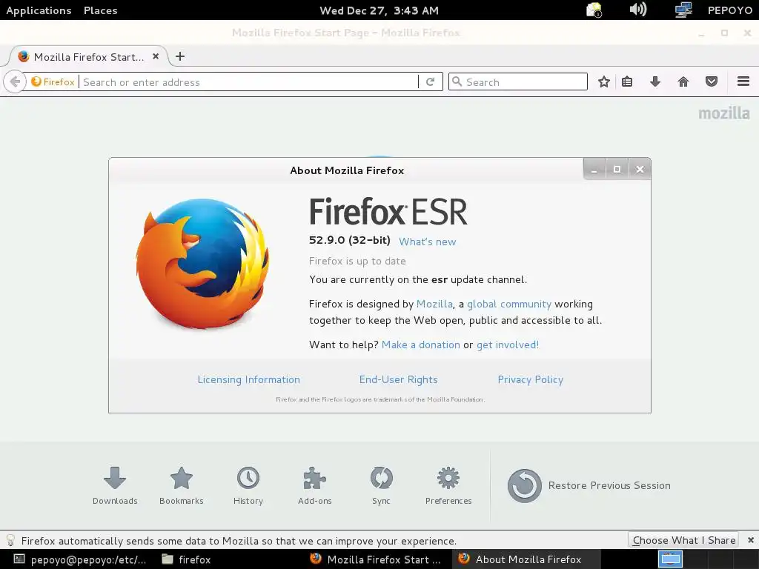
Task: Open End-User Rights link
Action: (x=398, y=380)
